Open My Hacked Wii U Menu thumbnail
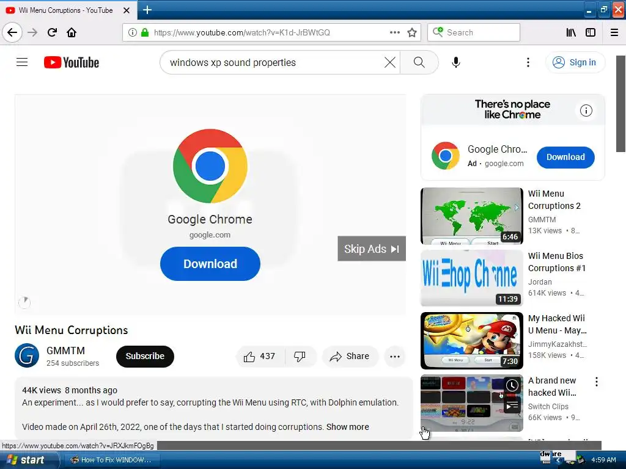The width and height of the screenshot is (626, 469). tap(471, 340)
